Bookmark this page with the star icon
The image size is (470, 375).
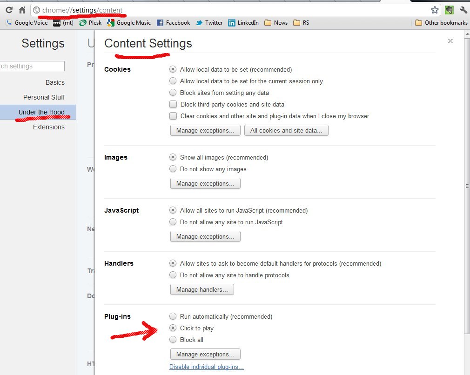pyautogui.click(x=435, y=10)
